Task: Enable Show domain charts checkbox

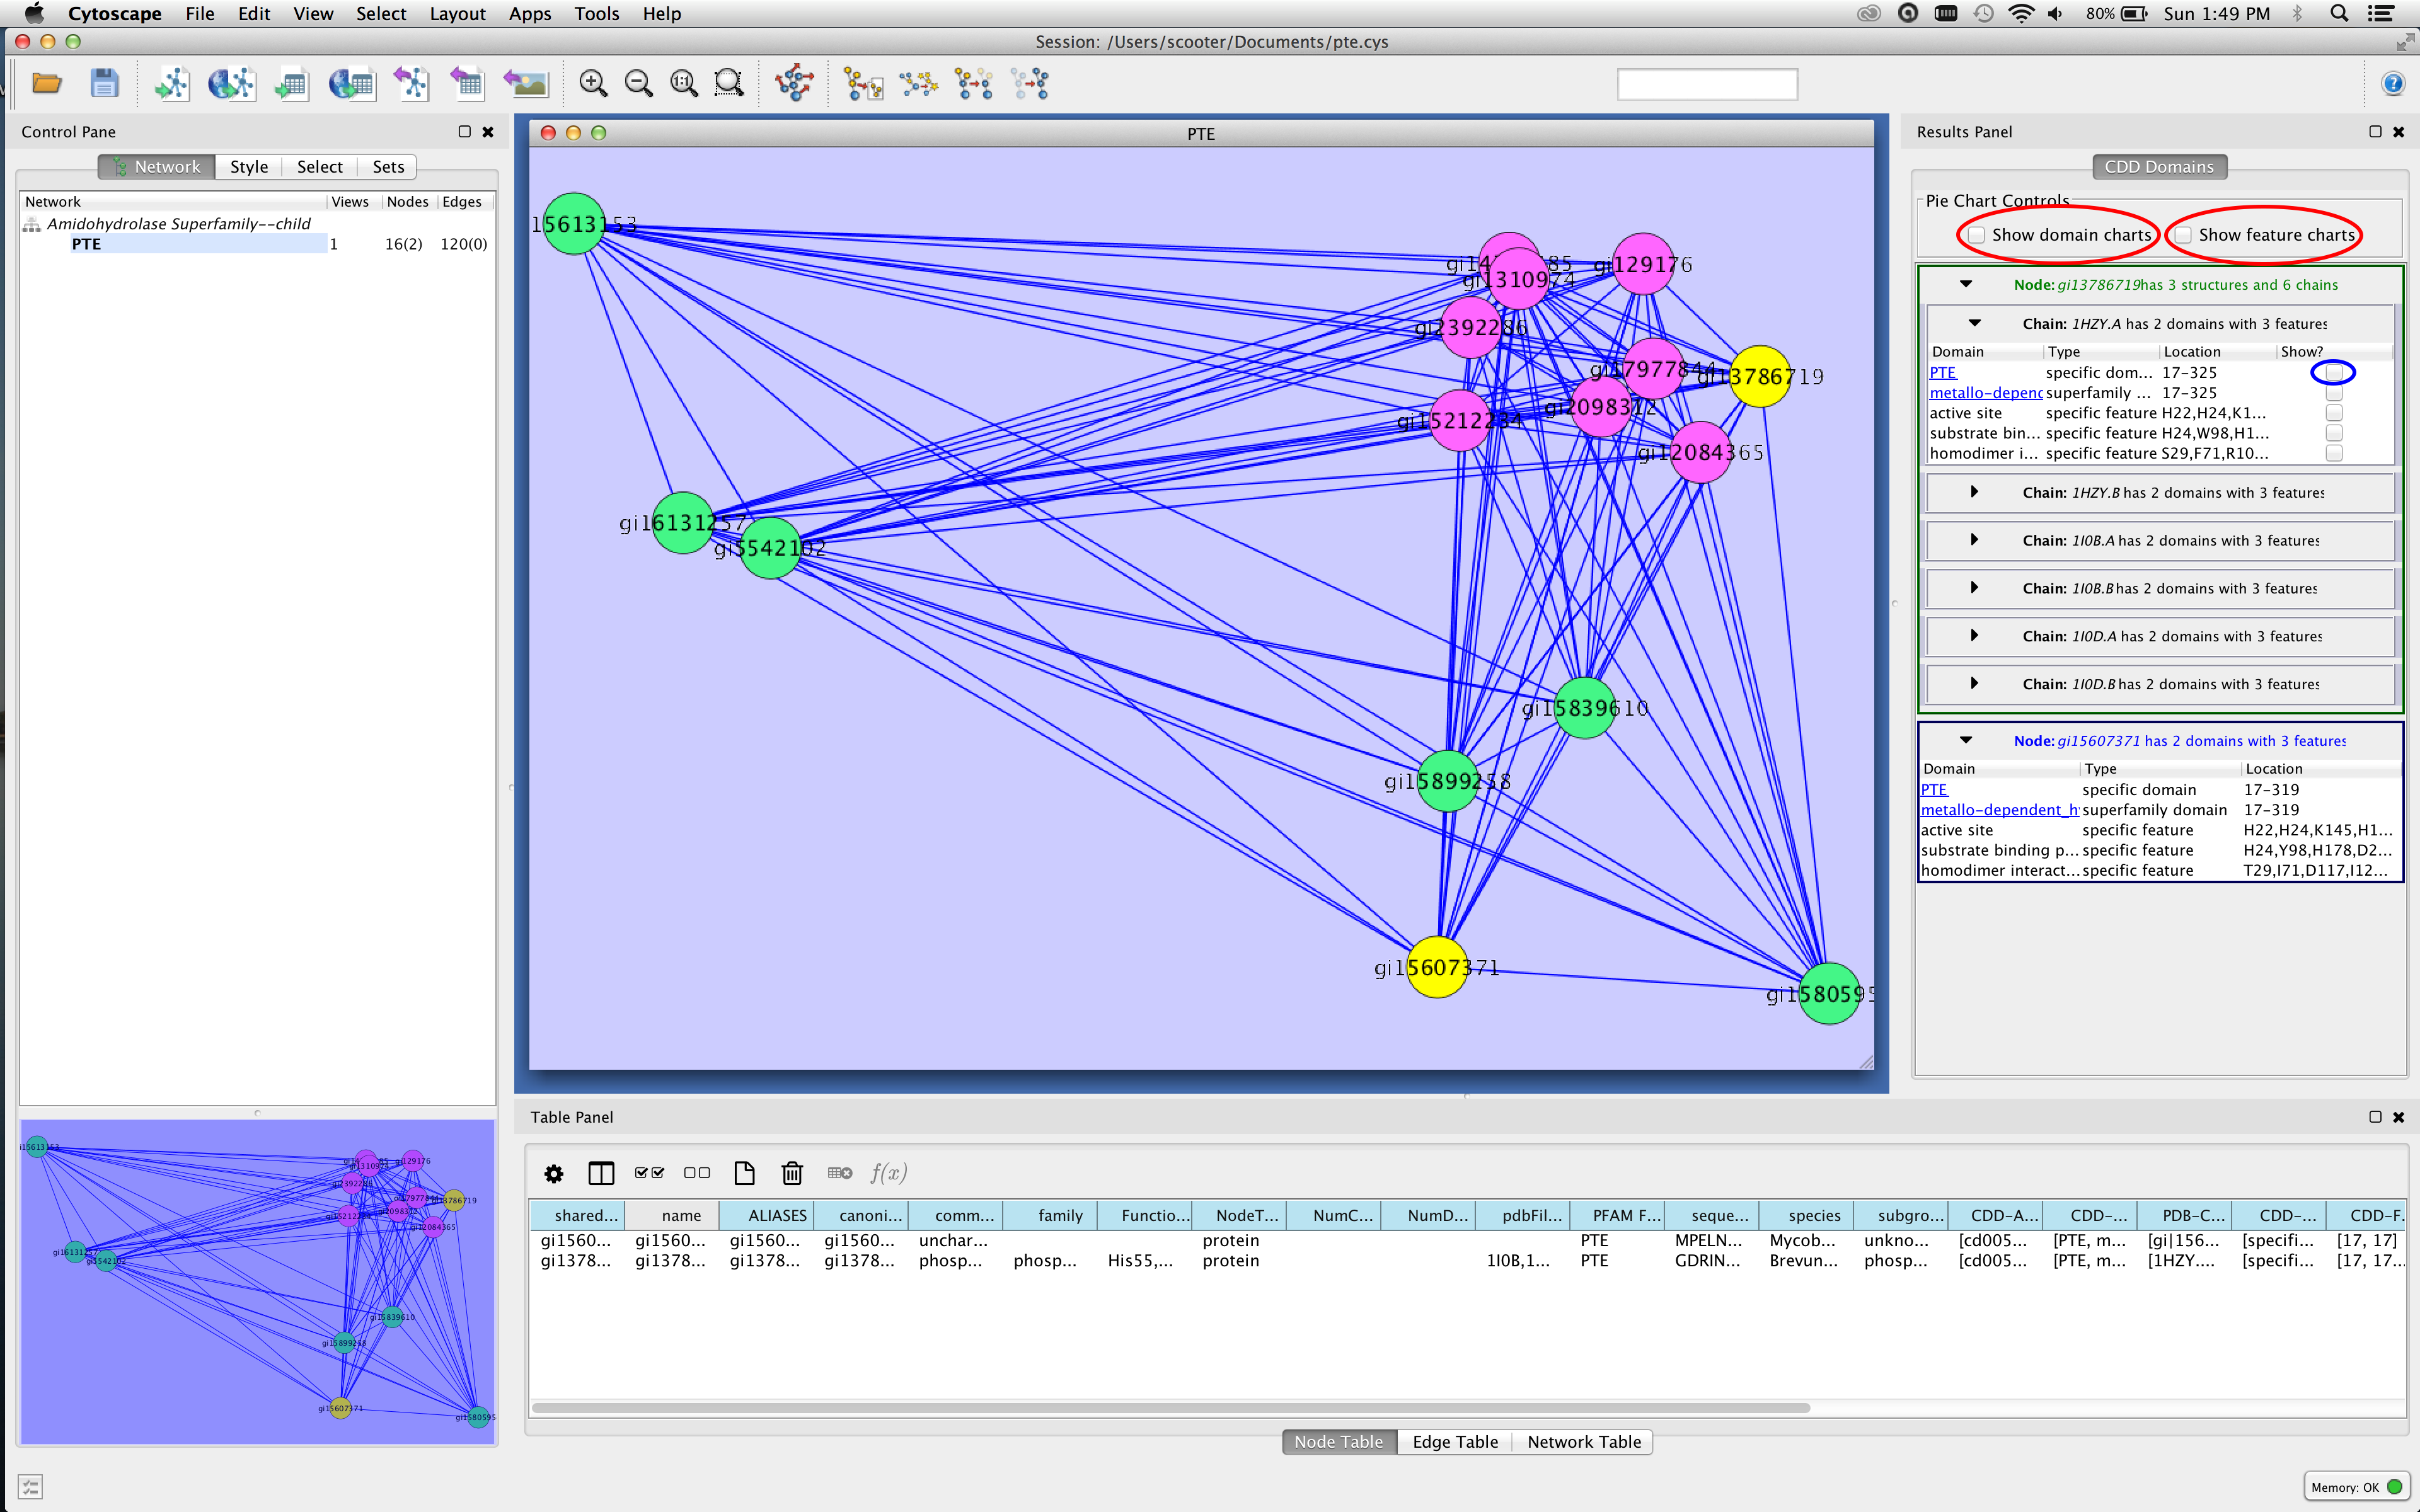Action: (1977, 235)
